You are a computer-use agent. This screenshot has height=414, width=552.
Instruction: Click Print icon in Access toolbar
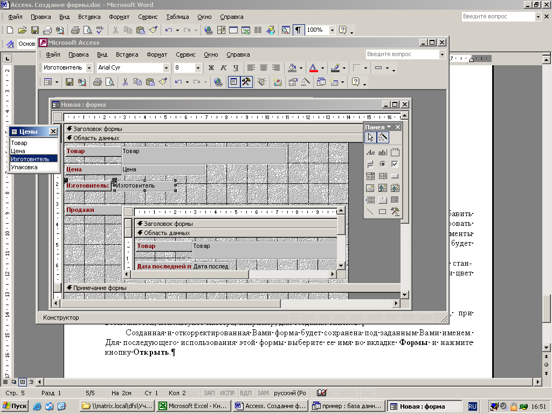97,82
